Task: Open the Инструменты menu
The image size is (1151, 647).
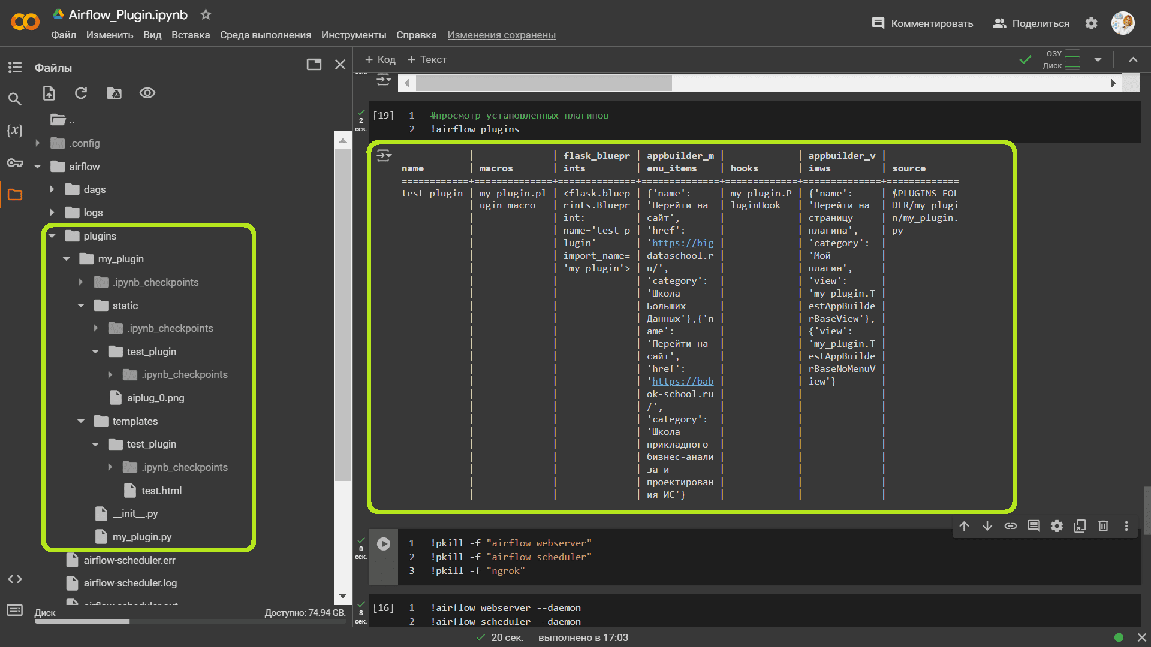Action: tap(353, 35)
